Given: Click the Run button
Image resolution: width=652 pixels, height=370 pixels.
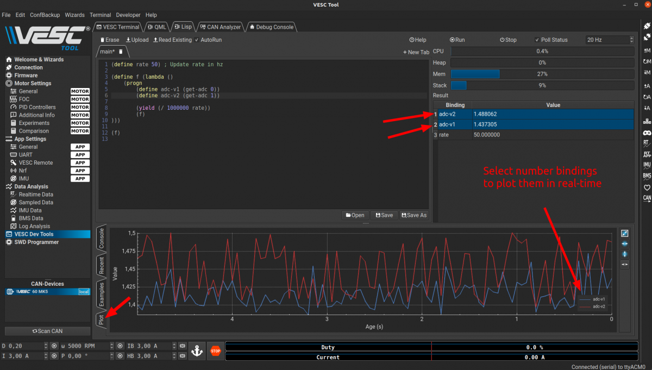Looking at the screenshot, I should (x=457, y=40).
